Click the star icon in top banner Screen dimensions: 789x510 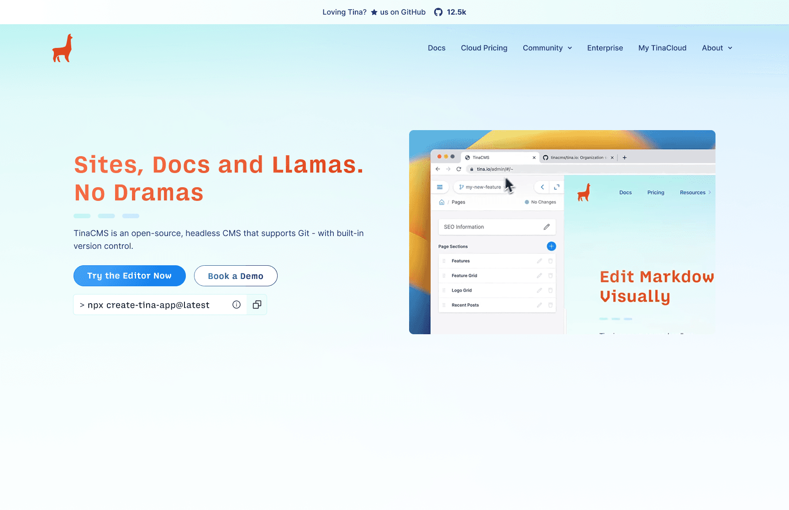(x=374, y=12)
